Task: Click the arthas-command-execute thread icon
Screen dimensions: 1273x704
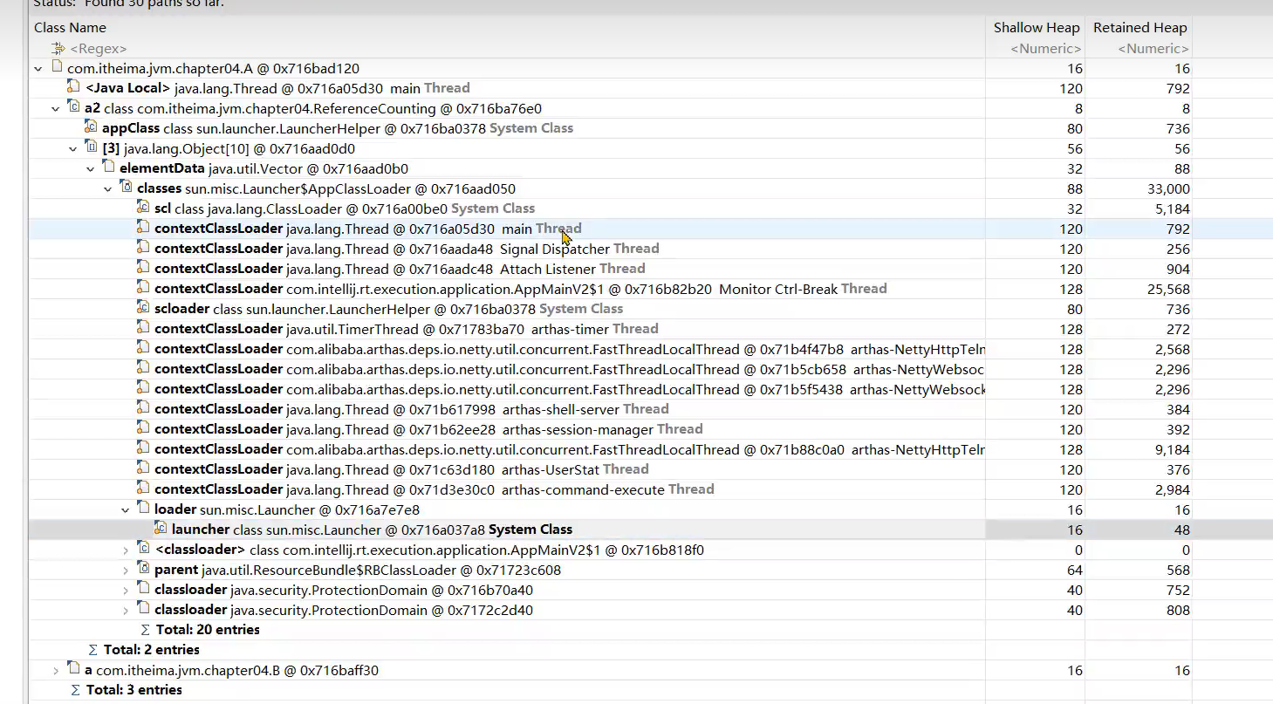Action: click(x=144, y=489)
